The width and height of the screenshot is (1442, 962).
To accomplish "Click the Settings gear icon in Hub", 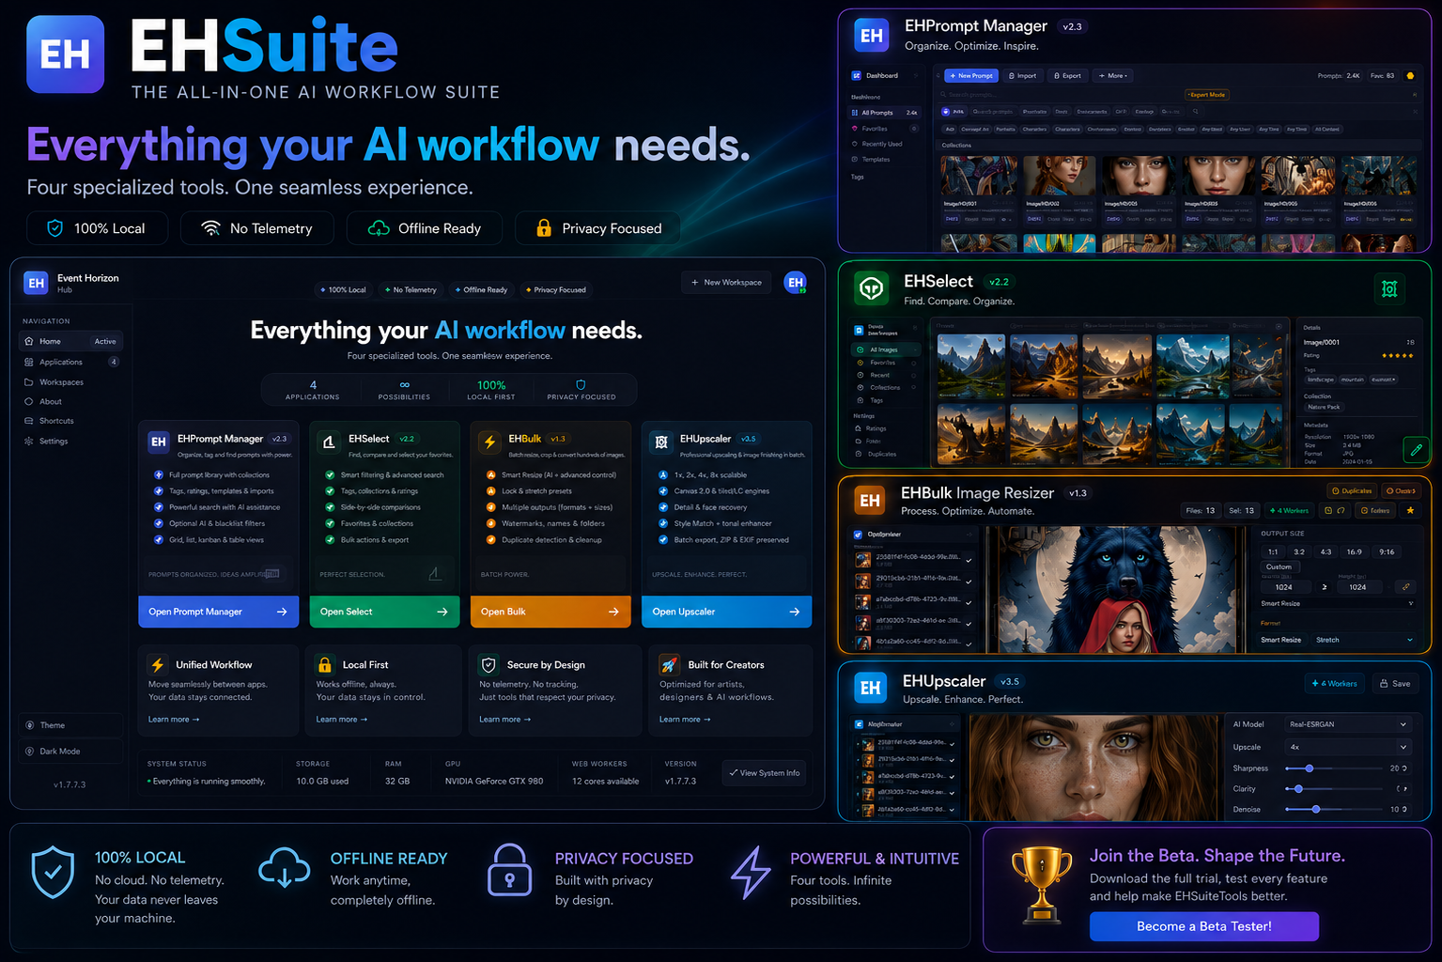I will coord(29,441).
